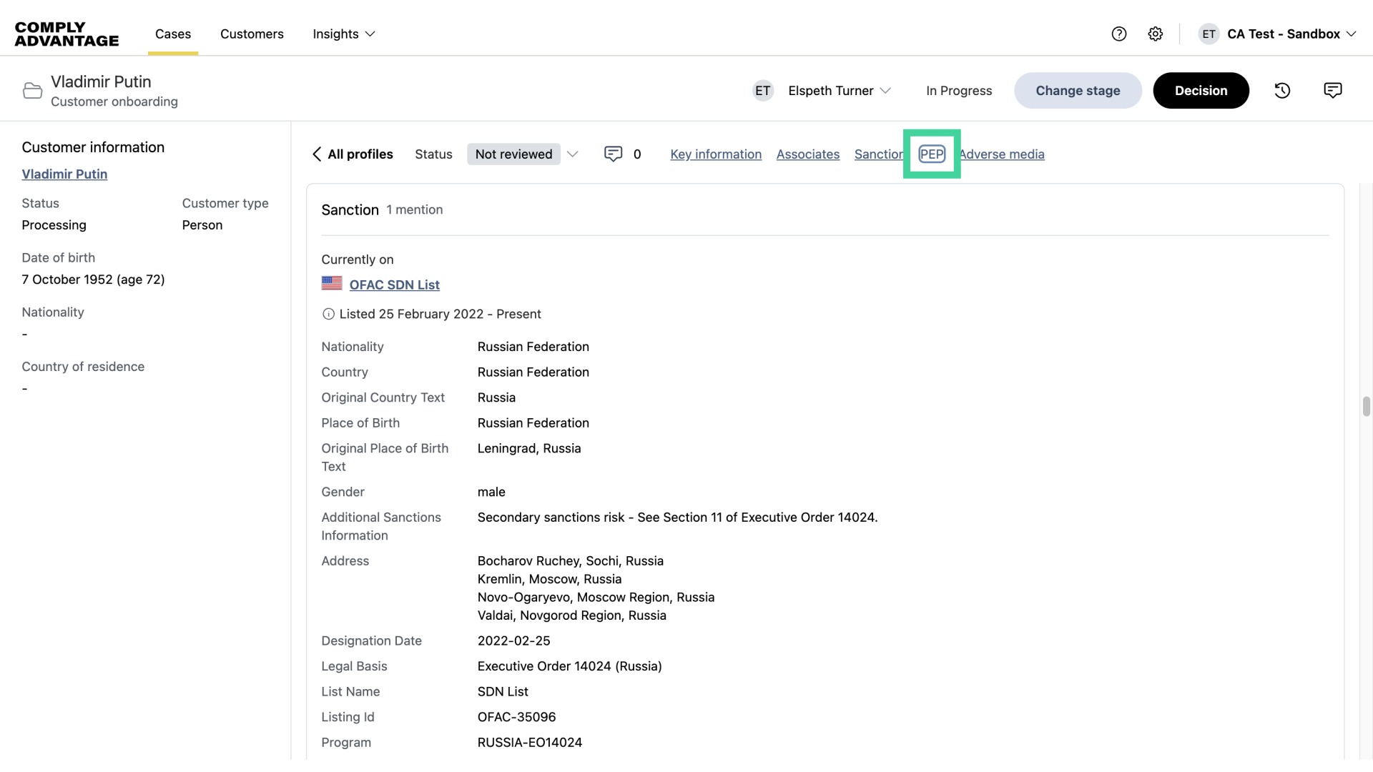Expand the Insights menu

pos(343,34)
